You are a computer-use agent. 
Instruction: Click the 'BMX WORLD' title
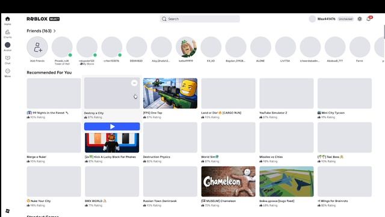click(x=94, y=201)
